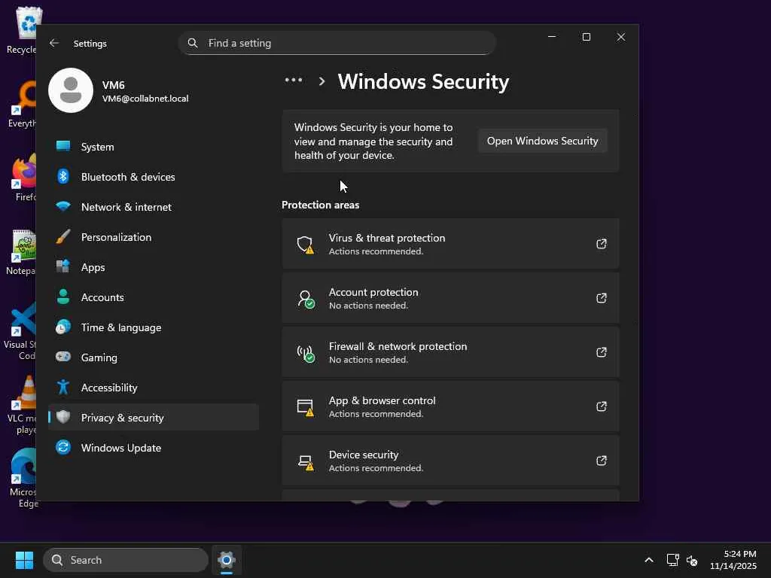
Task: Expand the breadcrumb ellipsis menu
Action: [x=294, y=80]
